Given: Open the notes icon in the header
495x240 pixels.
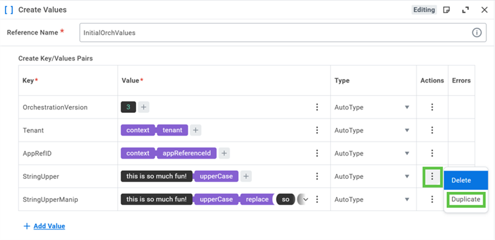Looking at the screenshot, I should [x=446, y=10].
